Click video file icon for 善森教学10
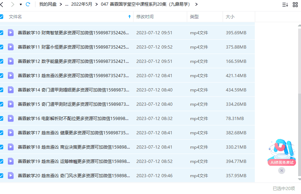 coord(11,33)
